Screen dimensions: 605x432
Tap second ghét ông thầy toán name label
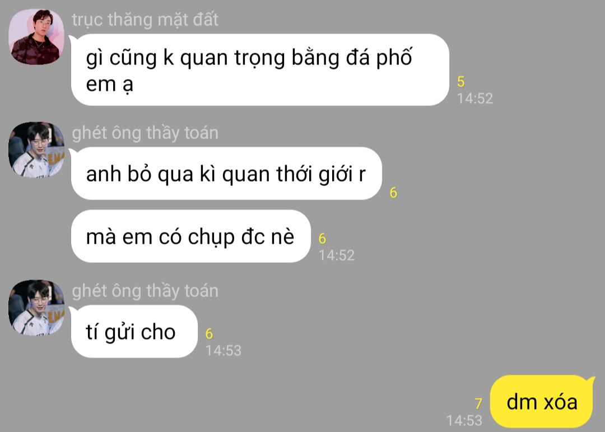click(145, 291)
